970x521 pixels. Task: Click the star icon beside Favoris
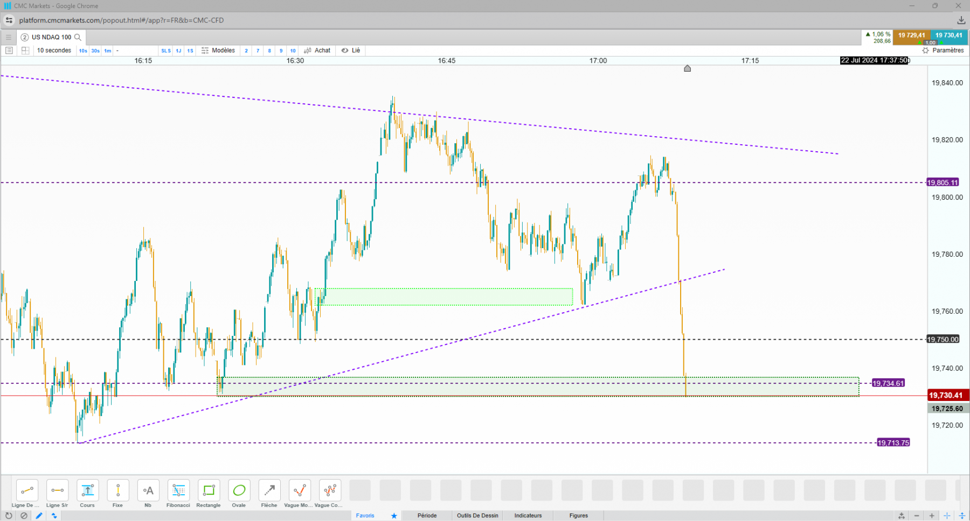[394, 516]
